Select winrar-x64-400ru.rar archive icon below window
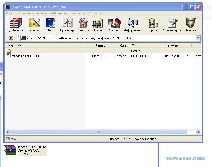The height and width of the screenshot is (167, 212). [10, 150]
